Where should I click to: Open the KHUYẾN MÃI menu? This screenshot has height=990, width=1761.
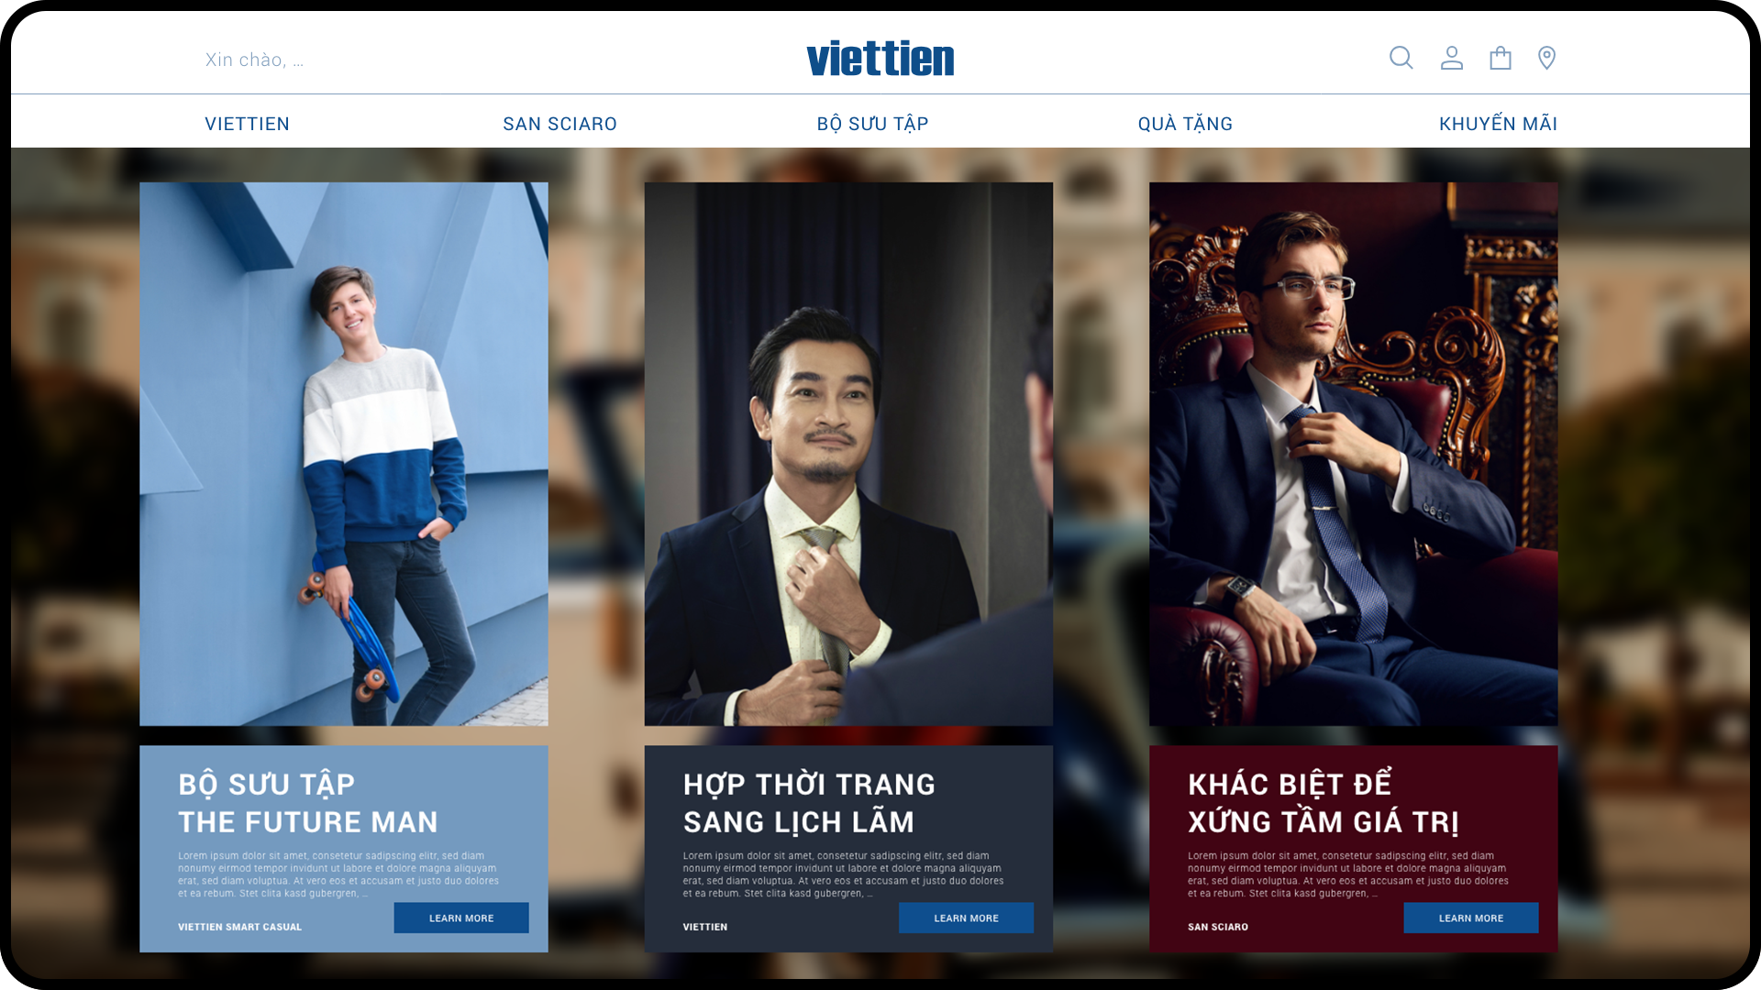click(1498, 124)
